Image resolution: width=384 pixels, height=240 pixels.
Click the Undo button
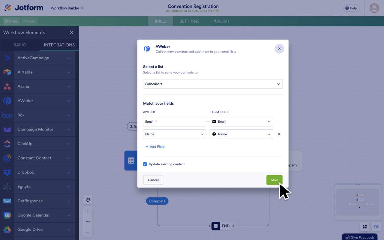[11, 21]
